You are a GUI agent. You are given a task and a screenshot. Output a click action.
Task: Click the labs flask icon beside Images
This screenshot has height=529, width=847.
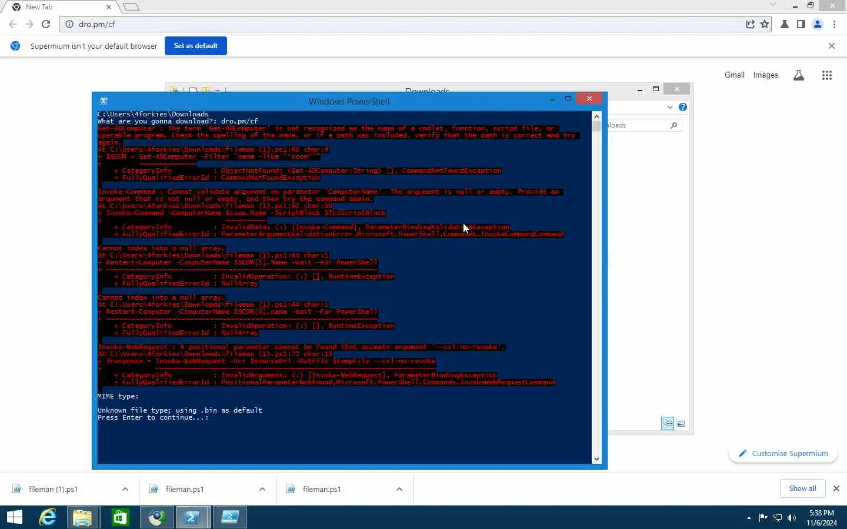(799, 75)
